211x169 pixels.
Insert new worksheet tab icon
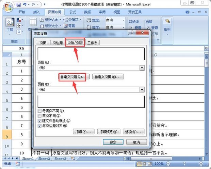[x=73, y=158]
